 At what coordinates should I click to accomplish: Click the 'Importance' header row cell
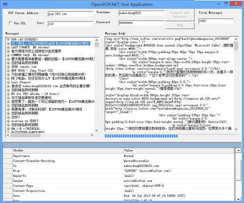(68, 156)
